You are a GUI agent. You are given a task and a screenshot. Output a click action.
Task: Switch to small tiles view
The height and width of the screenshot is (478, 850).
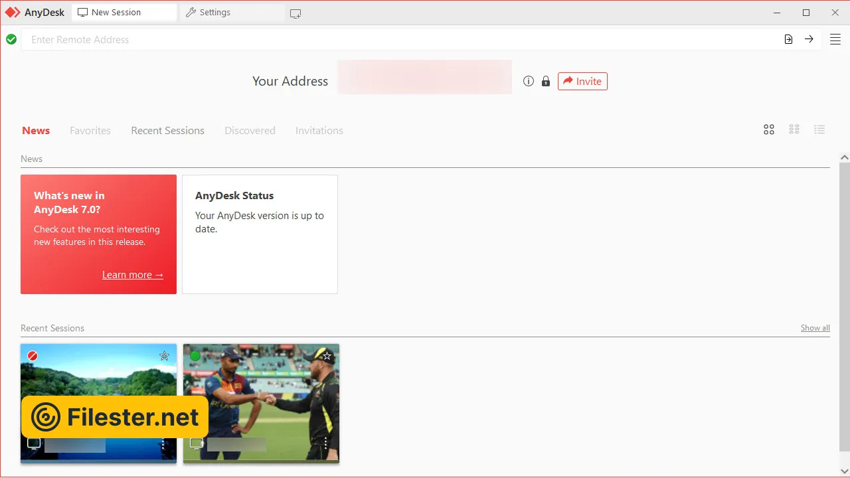794,130
